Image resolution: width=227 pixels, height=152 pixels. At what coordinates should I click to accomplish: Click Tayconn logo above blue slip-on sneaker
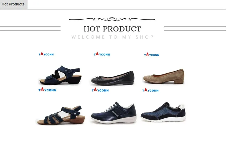(150, 90)
